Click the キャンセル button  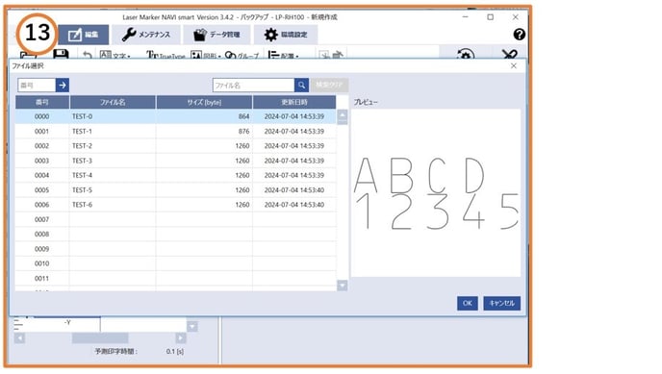(502, 303)
